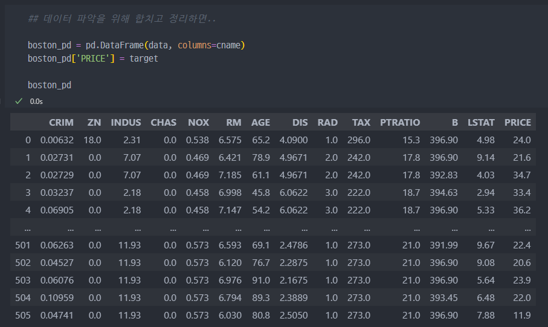Select the RAD column header
548x327 pixels.
coord(327,123)
